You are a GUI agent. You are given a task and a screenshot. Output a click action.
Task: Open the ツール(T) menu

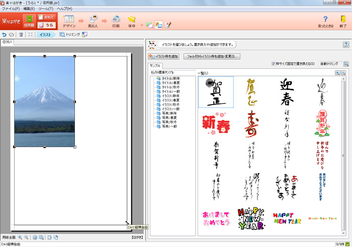pyautogui.click(x=46, y=9)
